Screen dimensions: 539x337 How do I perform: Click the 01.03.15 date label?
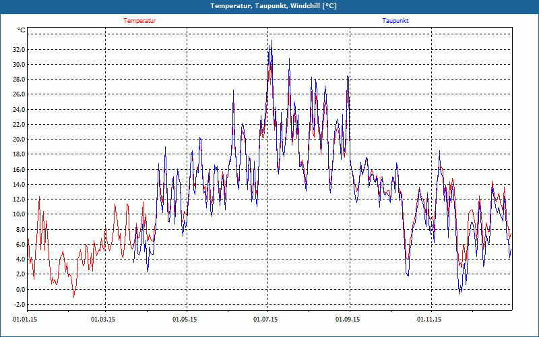tap(103, 319)
